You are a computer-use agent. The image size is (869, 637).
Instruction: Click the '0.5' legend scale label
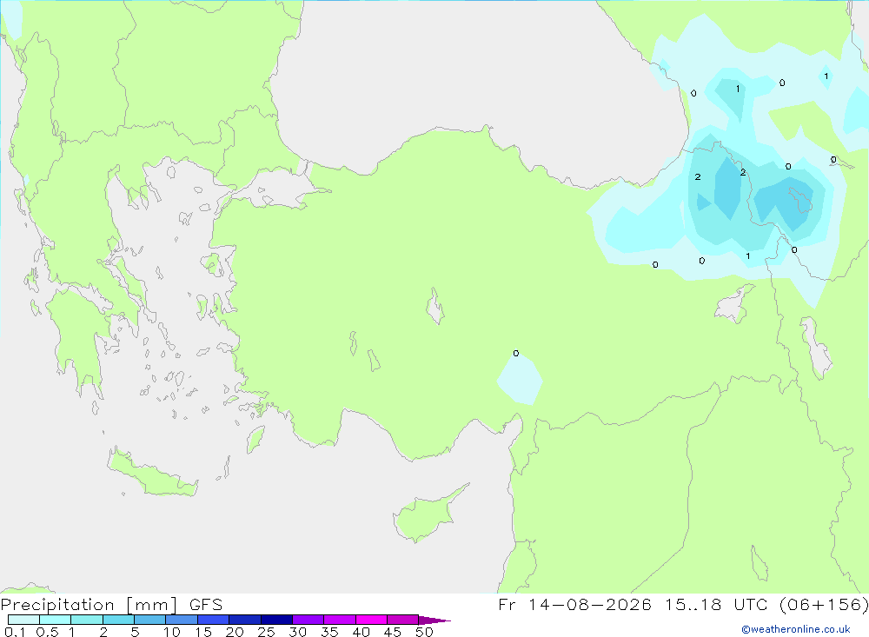coord(47,632)
